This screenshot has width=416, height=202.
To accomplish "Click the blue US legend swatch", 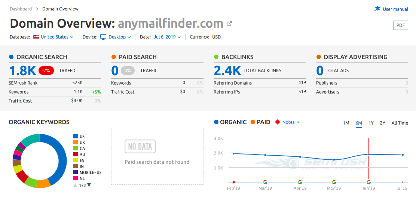I will click(x=76, y=137).
